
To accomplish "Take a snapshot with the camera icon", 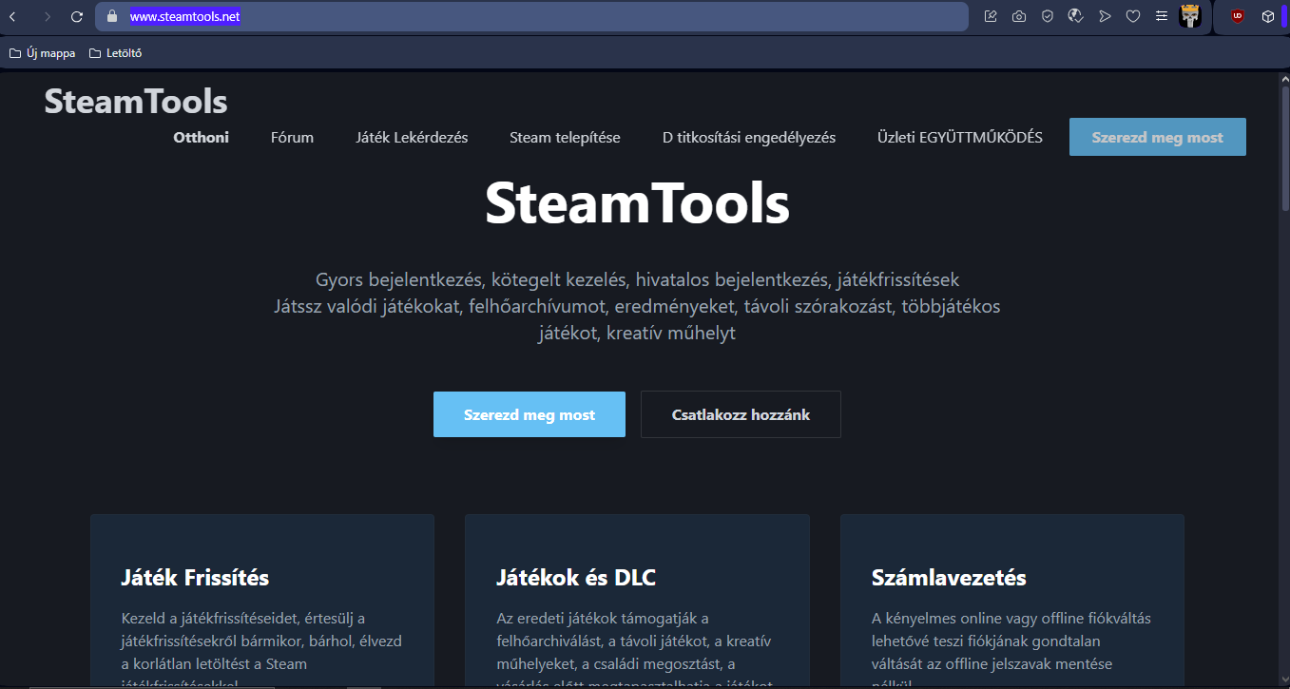I will point(1019,16).
